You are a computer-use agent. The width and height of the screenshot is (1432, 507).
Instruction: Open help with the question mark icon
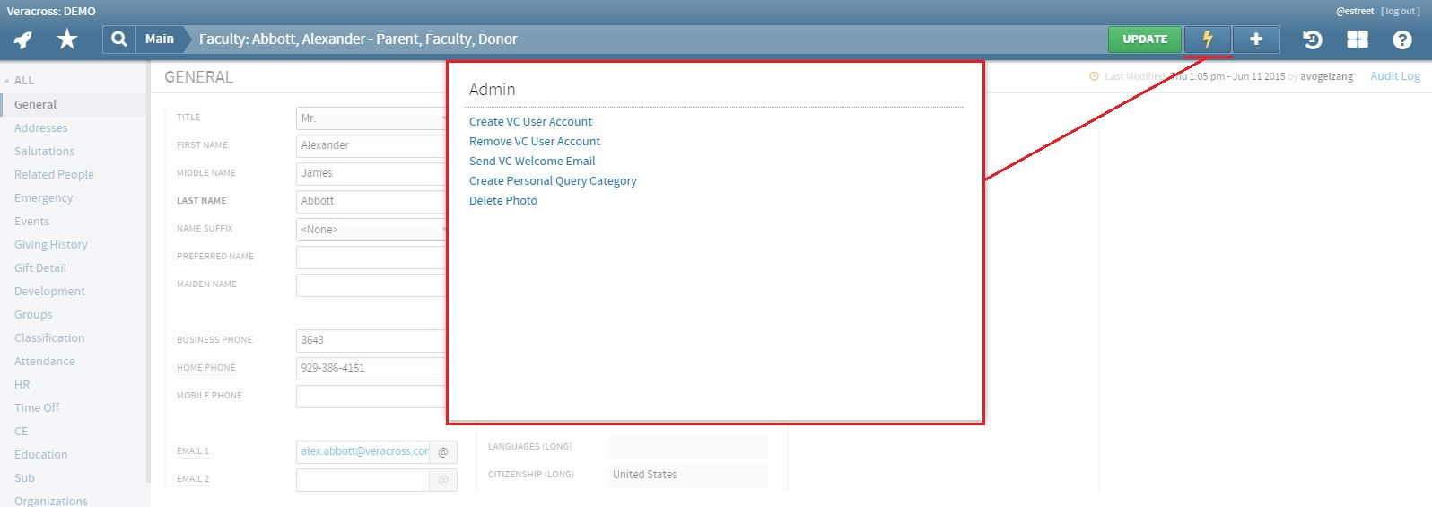coord(1401,39)
